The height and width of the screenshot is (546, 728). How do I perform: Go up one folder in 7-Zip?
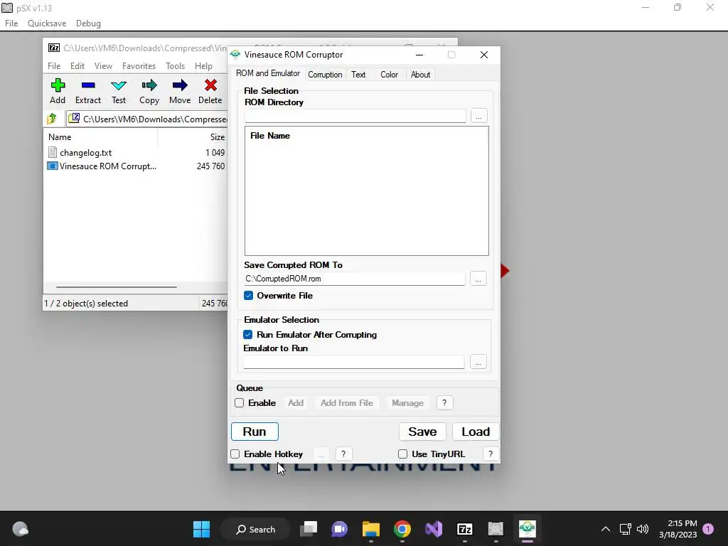click(52, 119)
